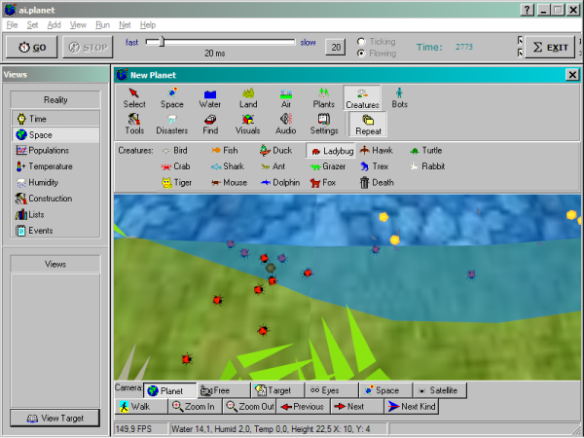Choose the Hawk creature
Image resolution: width=584 pixels, height=438 pixels.
(x=376, y=151)
